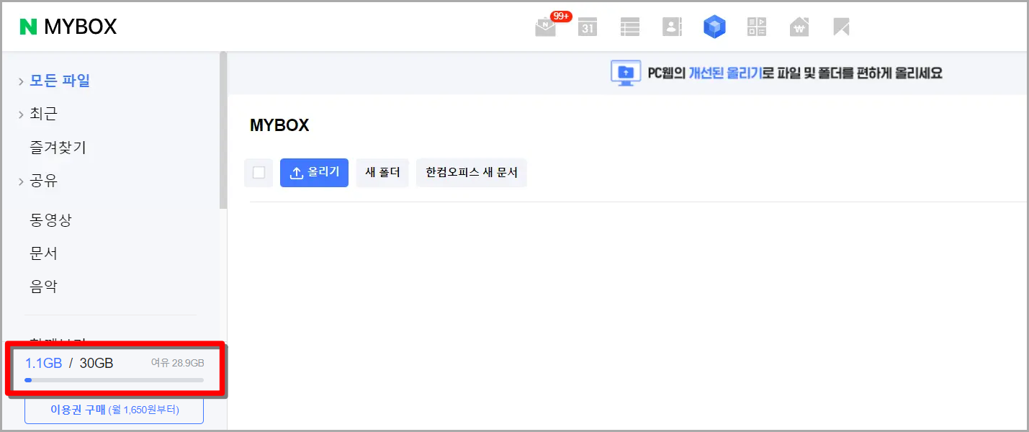
Task: Expand the 최근 chevron
Action: pyautogui.click(x=22, y=114)
